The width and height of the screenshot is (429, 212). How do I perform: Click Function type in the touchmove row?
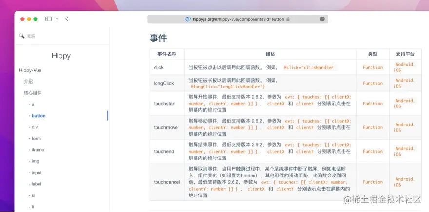(372, 127)
